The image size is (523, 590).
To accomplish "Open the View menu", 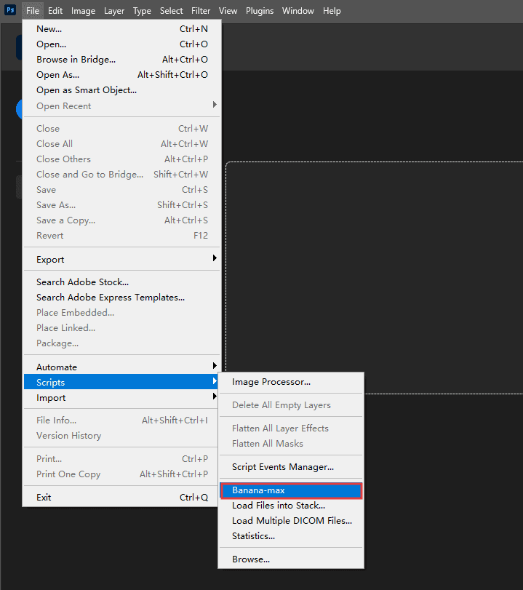I will pyautogui.click(x=228, y=10).
